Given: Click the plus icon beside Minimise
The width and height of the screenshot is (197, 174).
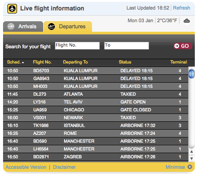Looking at the screenshot, I should (190, 167).
